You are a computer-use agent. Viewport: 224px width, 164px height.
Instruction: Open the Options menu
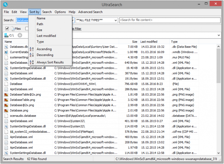point(60,12)
